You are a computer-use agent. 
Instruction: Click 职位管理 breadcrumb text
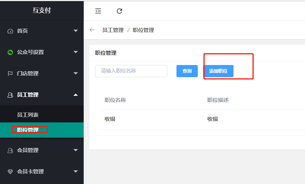point(143,30)
